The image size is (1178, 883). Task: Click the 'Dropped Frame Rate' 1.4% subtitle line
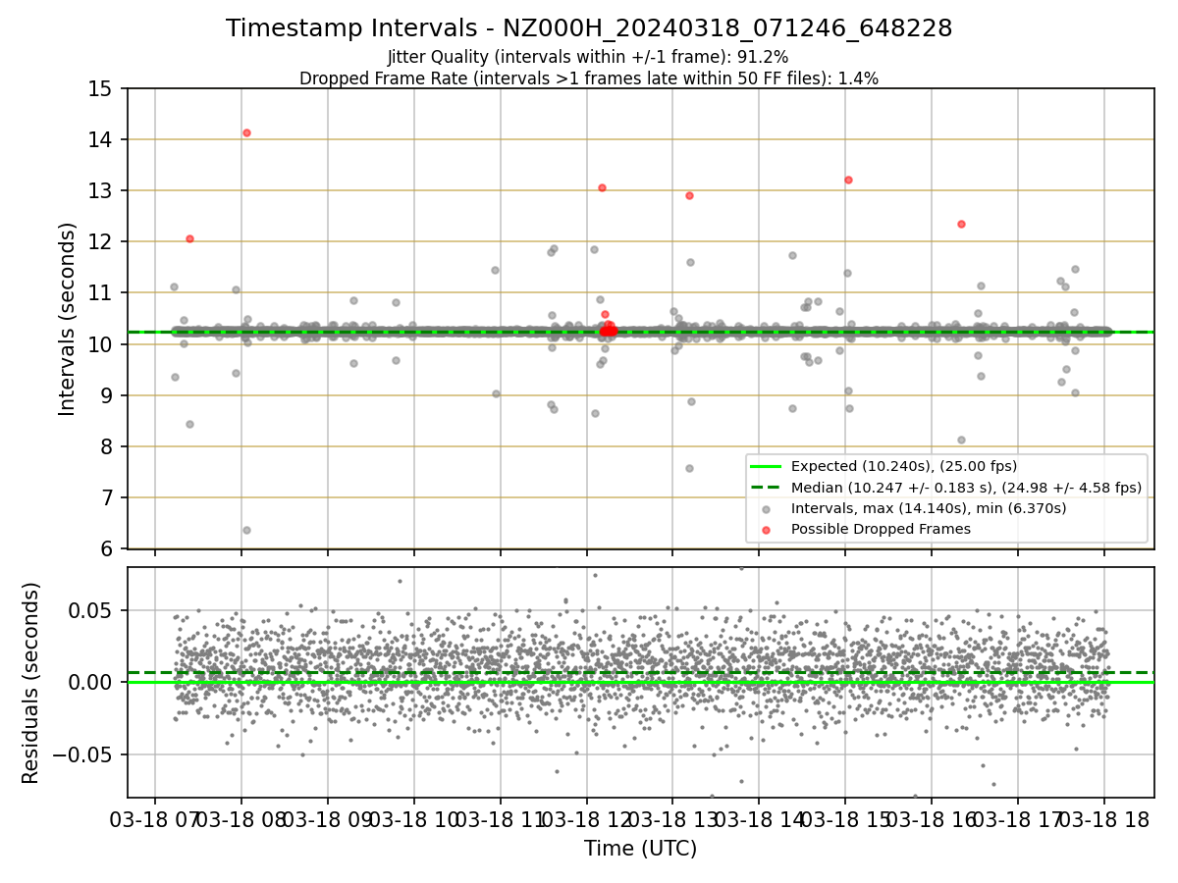589,78
